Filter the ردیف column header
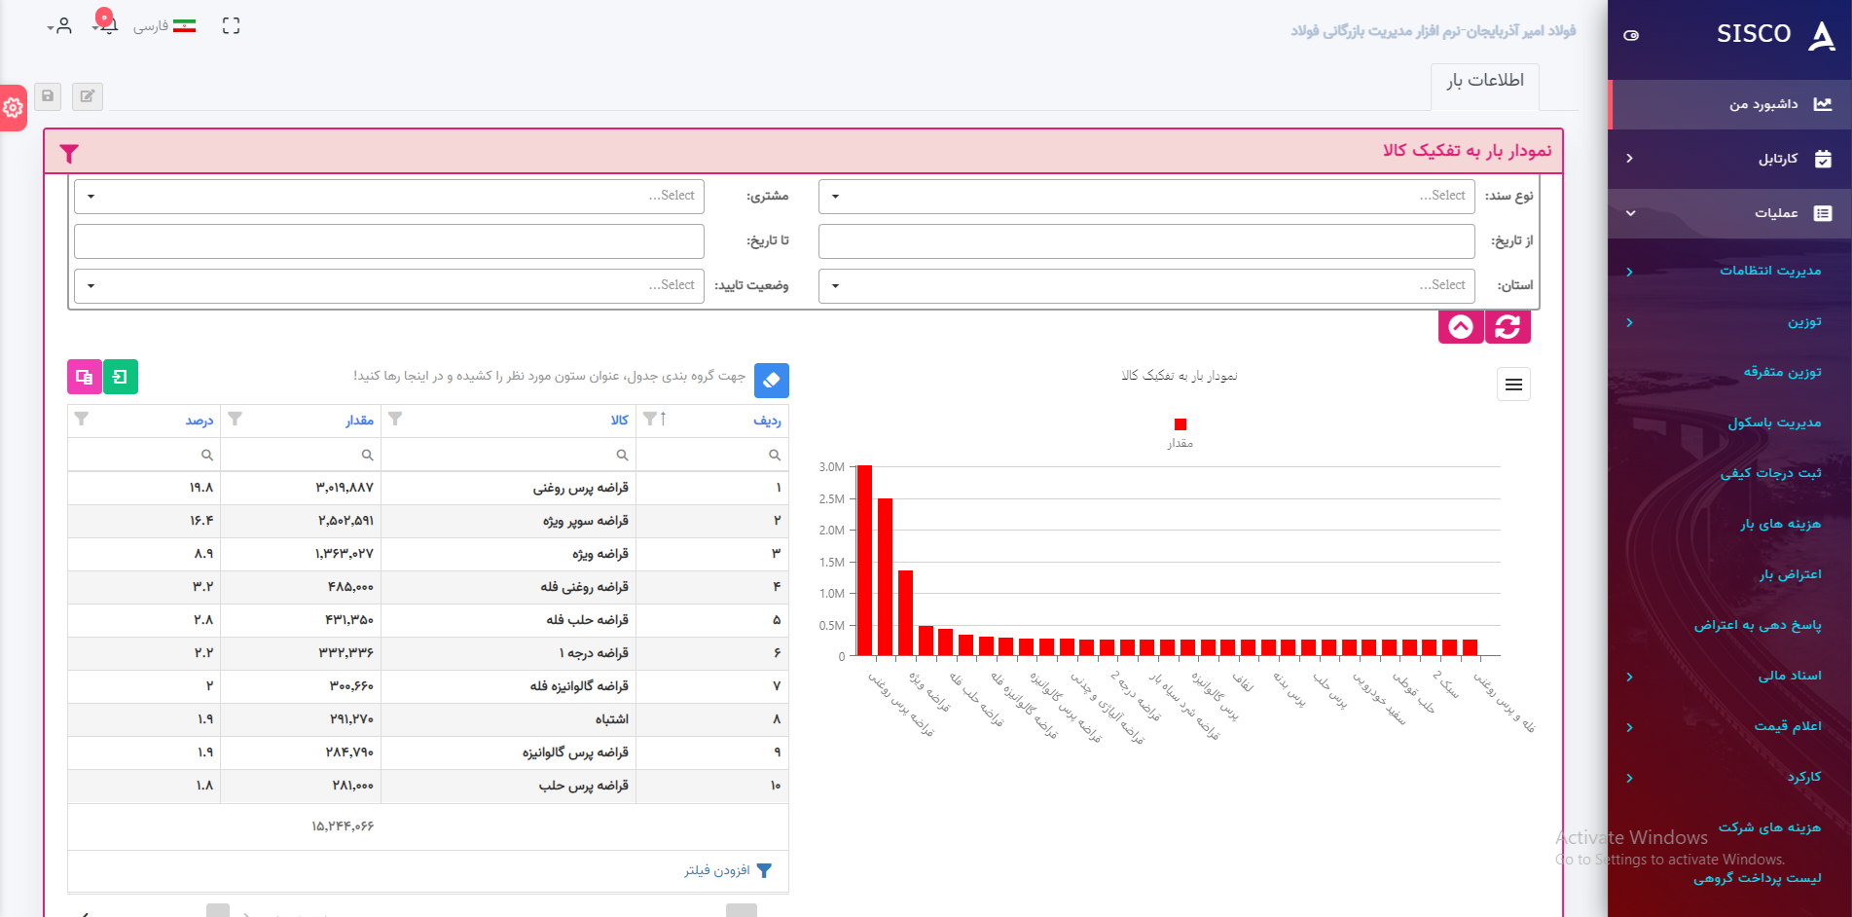This screenshot has height=917, width=1852. click(x=649, y=419)
